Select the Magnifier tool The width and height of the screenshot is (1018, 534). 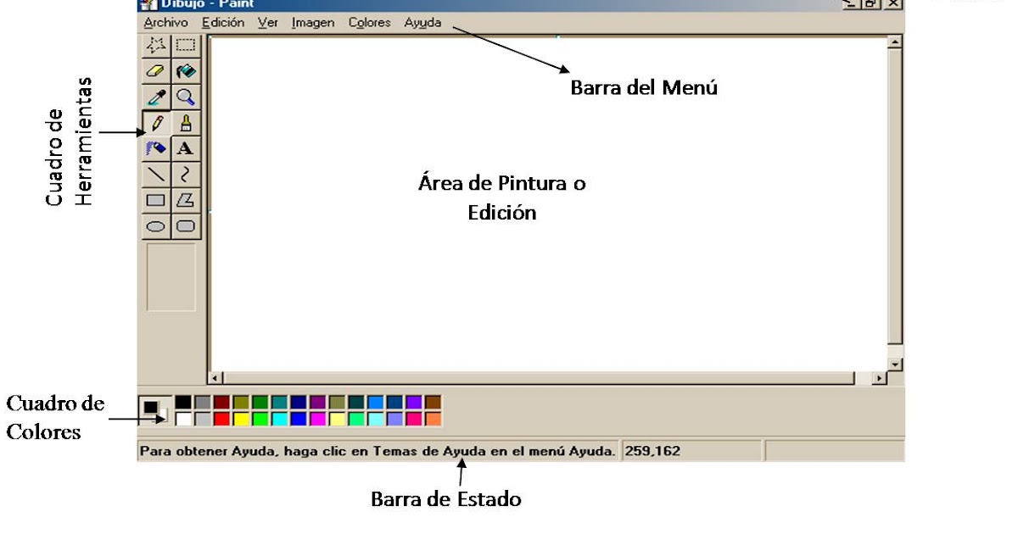[x=184, y=97]
